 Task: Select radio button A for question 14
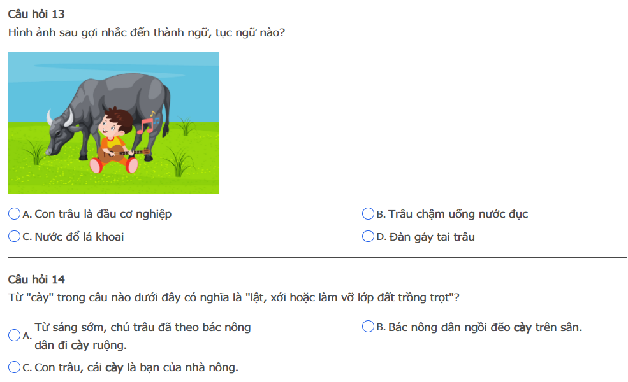[x=14, y=336]
